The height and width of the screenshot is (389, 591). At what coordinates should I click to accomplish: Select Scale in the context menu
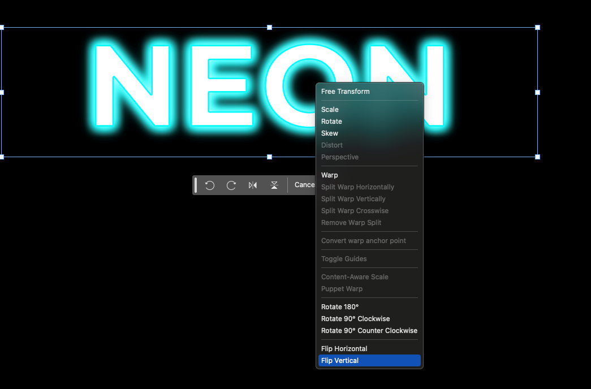(x=369, y=110)
